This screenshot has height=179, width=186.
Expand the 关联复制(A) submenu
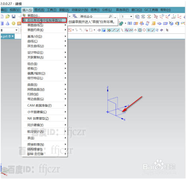click(44, 57)
